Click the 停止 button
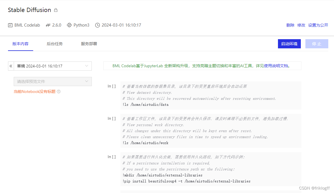The height and width of the screenshot is (193, 334). point(317,44)
